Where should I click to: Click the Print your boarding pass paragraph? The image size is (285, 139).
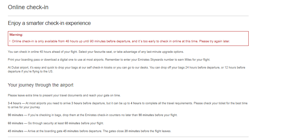[109, 60]
